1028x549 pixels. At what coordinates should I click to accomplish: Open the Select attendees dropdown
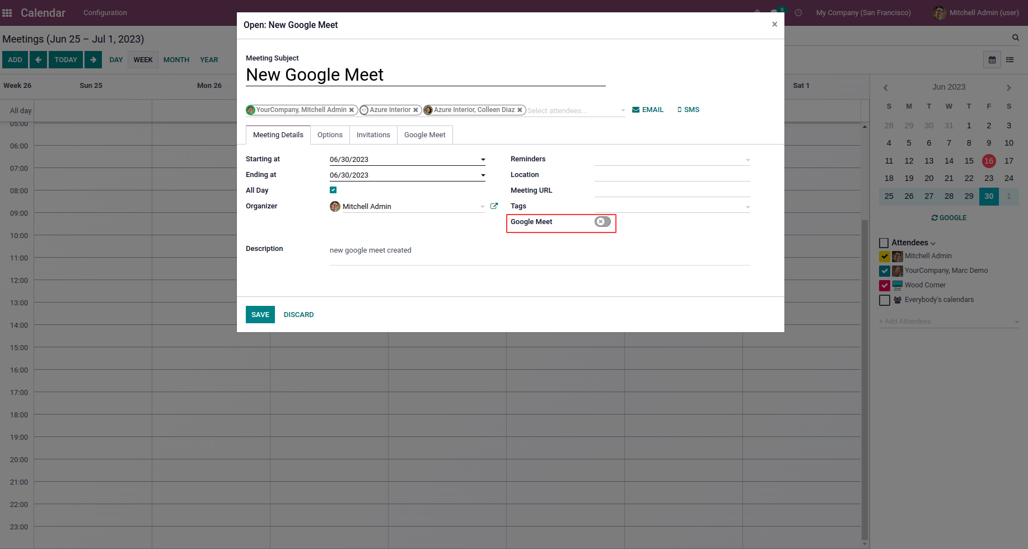(x=623, y=110)
